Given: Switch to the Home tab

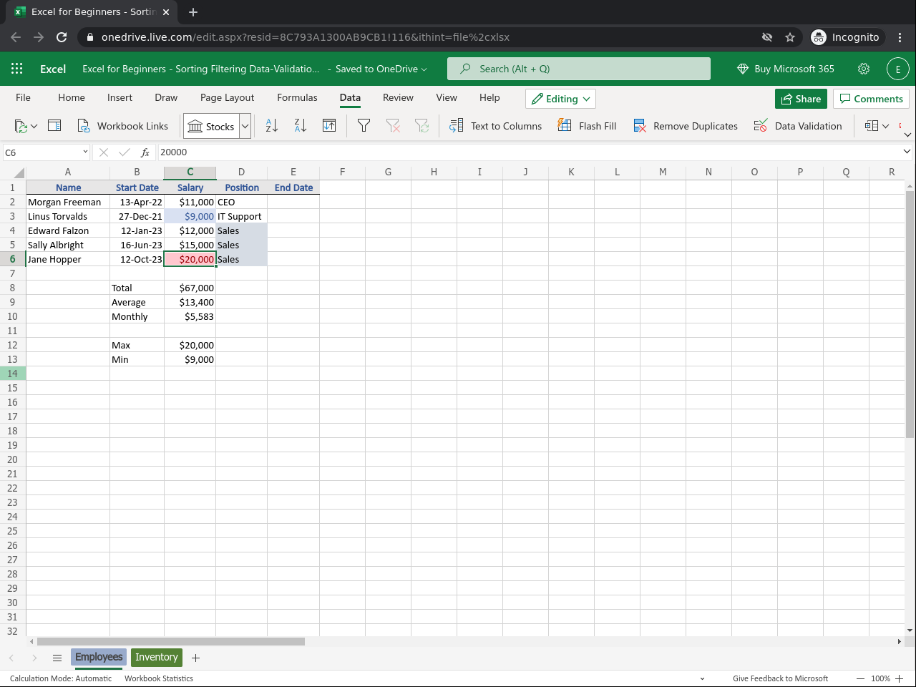Looking at the screenshot, I should click(x=72, y=97).
